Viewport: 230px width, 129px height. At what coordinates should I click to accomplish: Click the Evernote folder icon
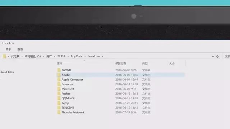click(59, 84)
